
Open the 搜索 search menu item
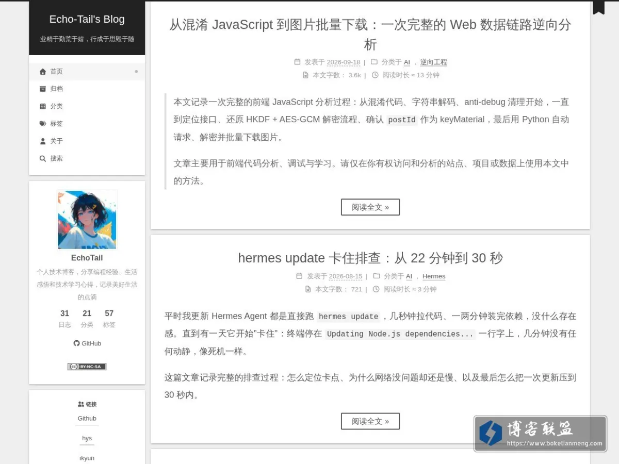87,158
